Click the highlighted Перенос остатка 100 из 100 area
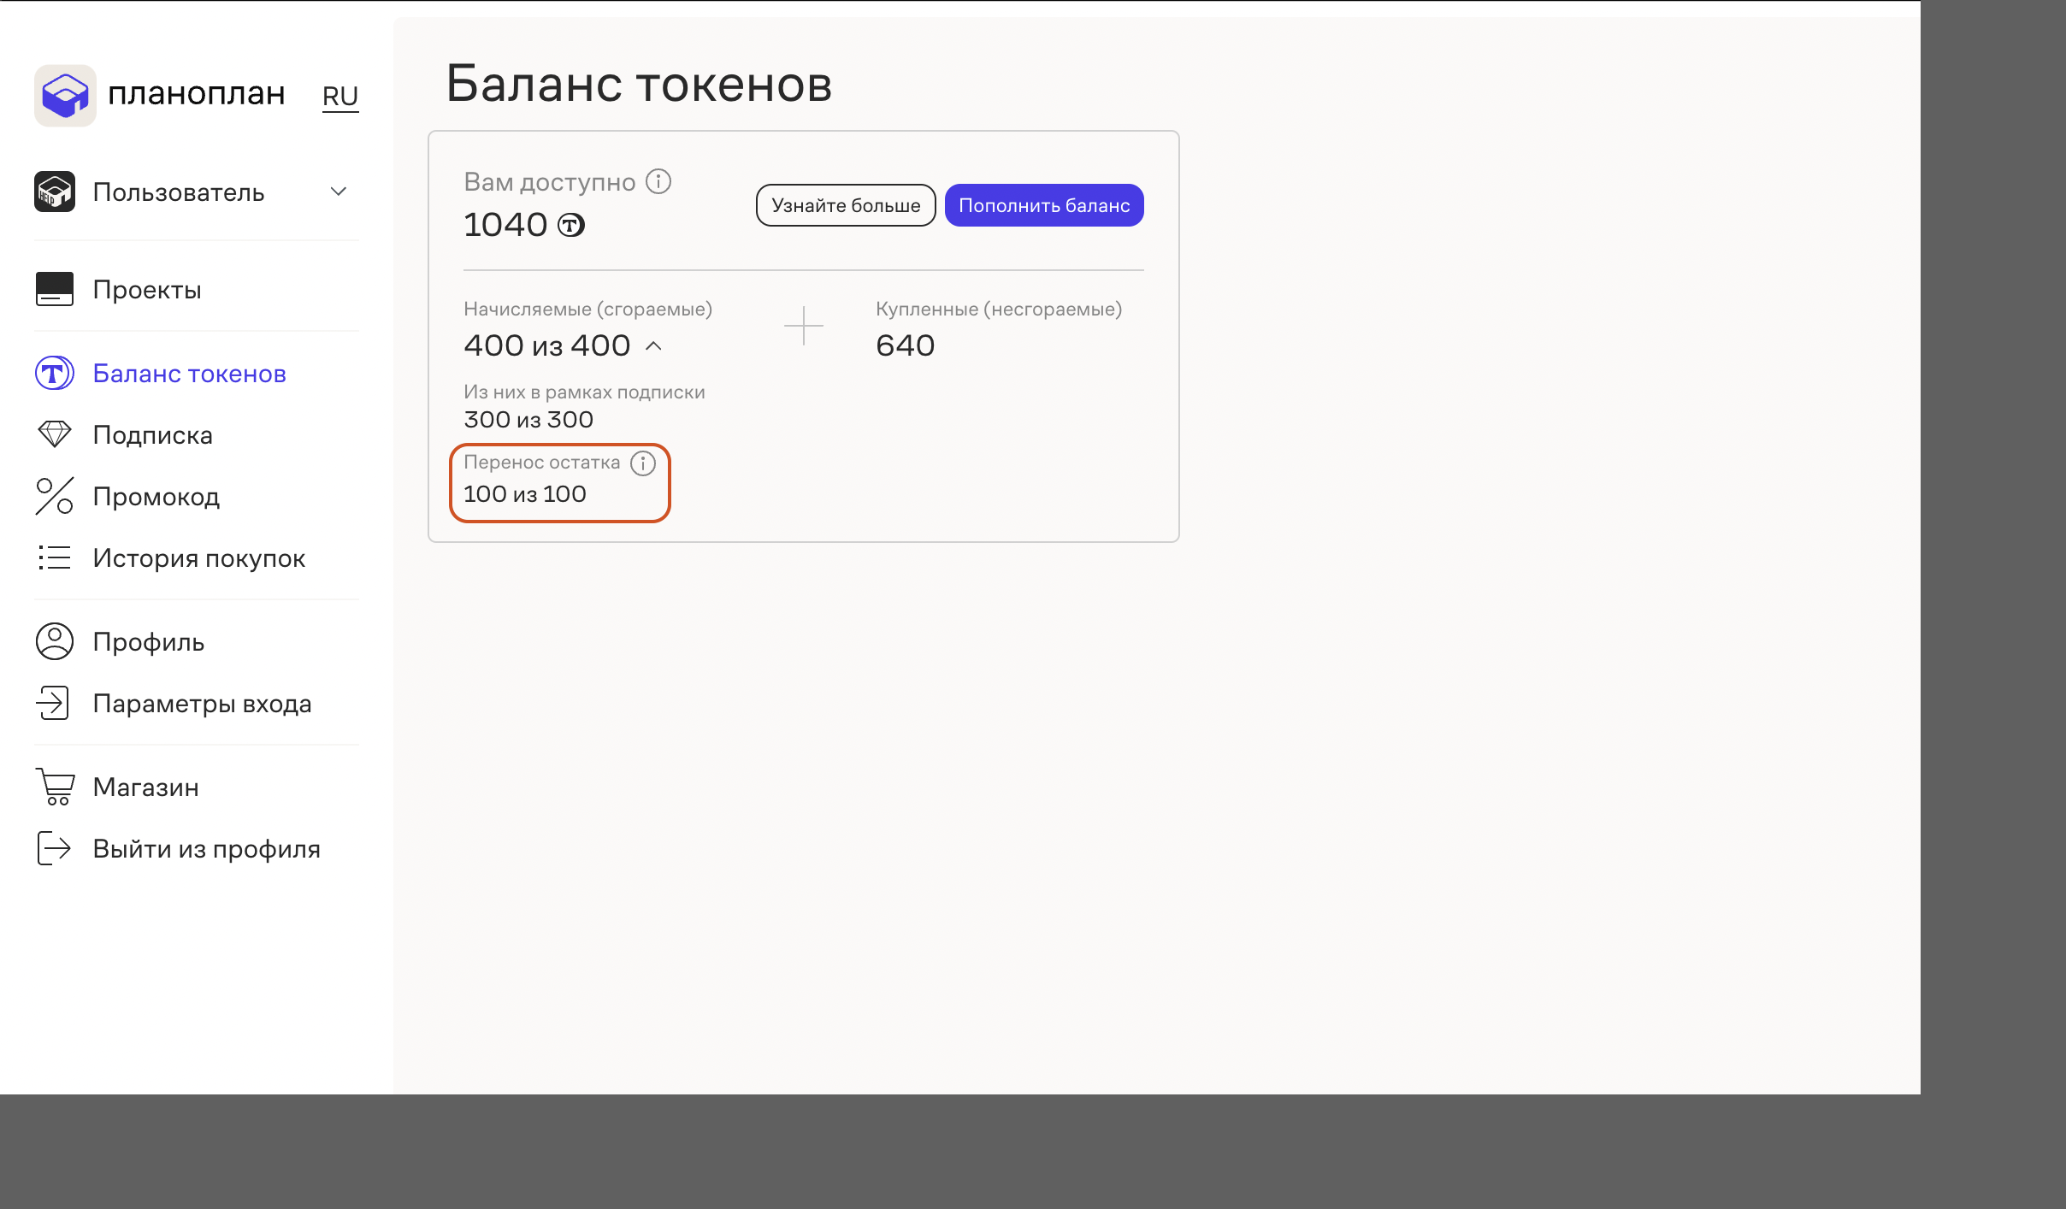 pos(560,481)
